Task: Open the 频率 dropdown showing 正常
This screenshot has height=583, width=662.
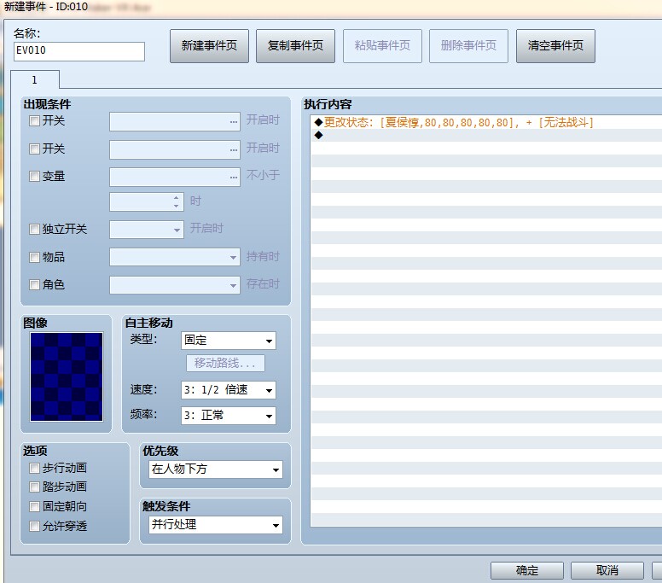Action: 229,416
